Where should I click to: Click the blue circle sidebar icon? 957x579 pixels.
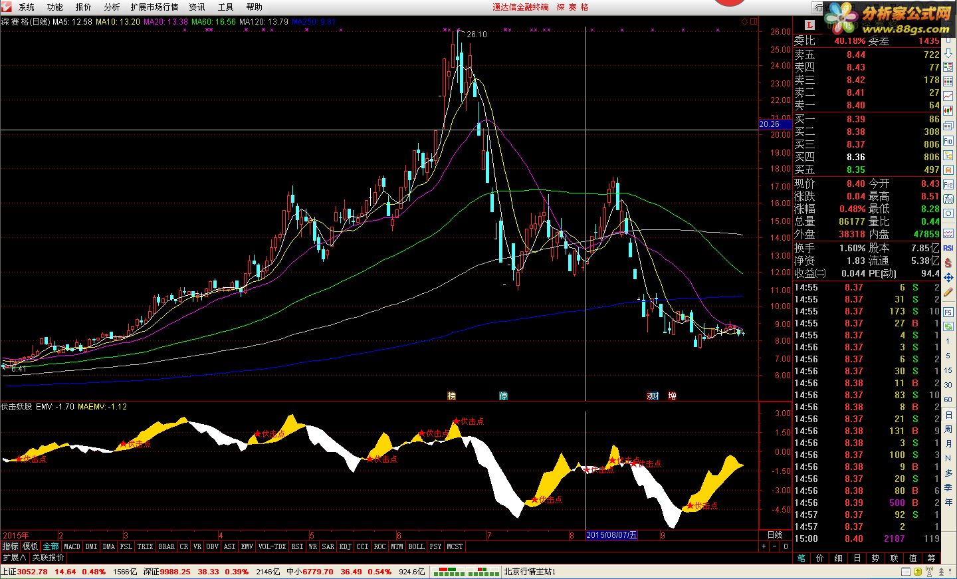pos(948,212)
